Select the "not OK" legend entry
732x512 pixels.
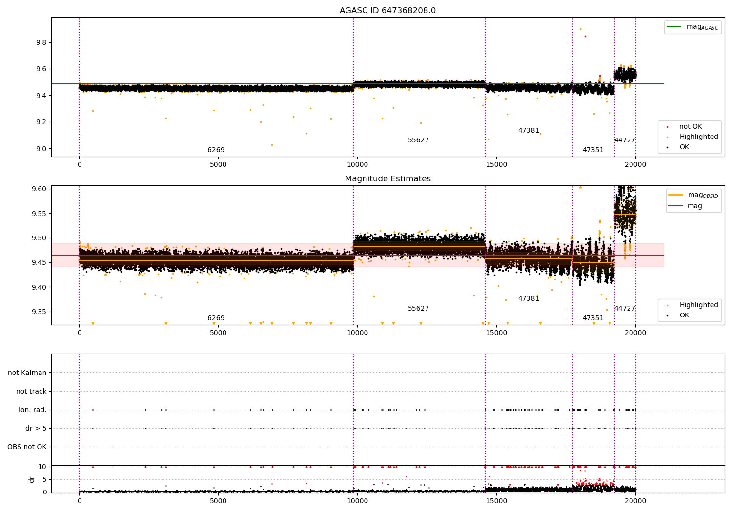(691, 126)
